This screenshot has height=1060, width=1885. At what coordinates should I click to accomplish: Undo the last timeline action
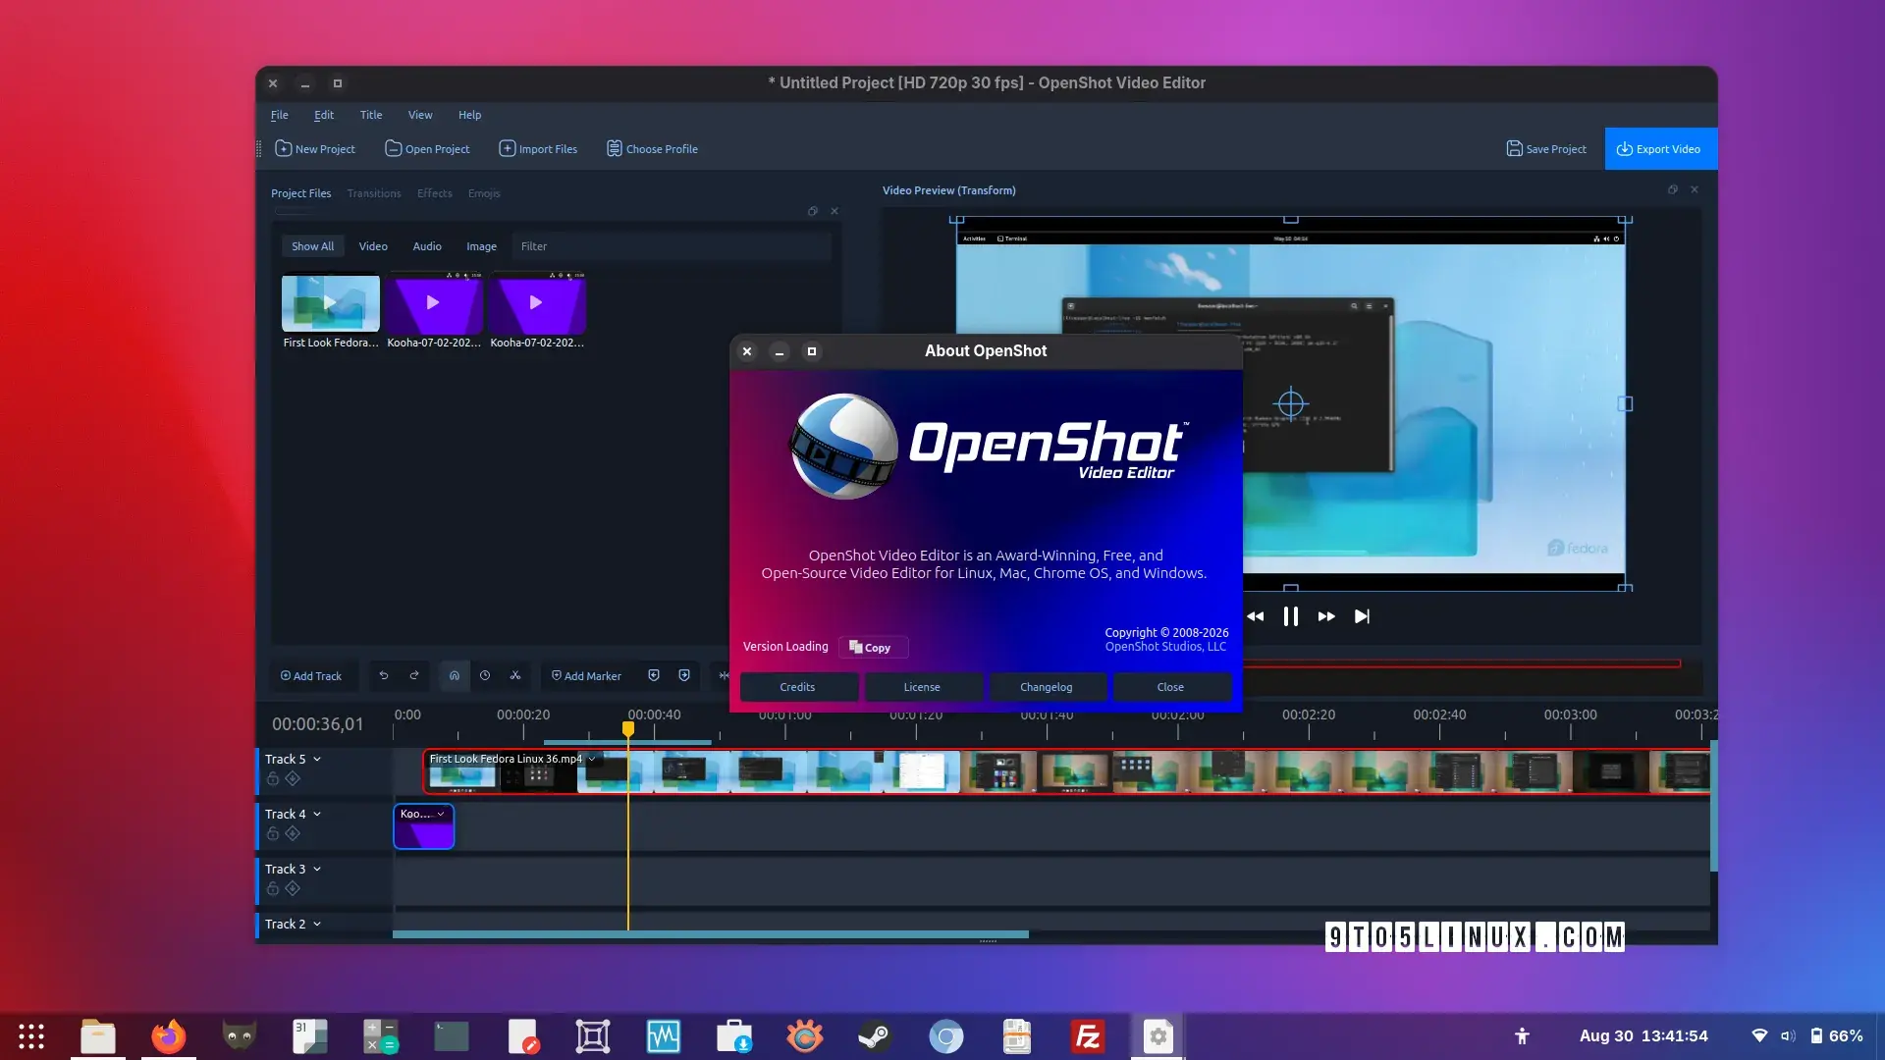[x=384, y=675]
